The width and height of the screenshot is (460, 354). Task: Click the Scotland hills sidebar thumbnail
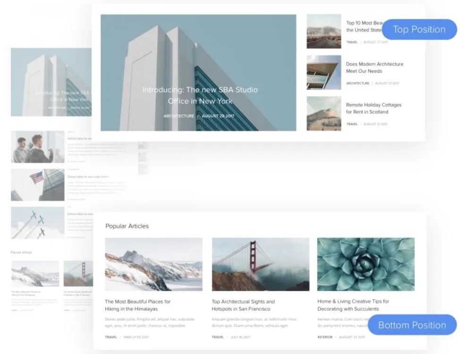click(324, 113)
